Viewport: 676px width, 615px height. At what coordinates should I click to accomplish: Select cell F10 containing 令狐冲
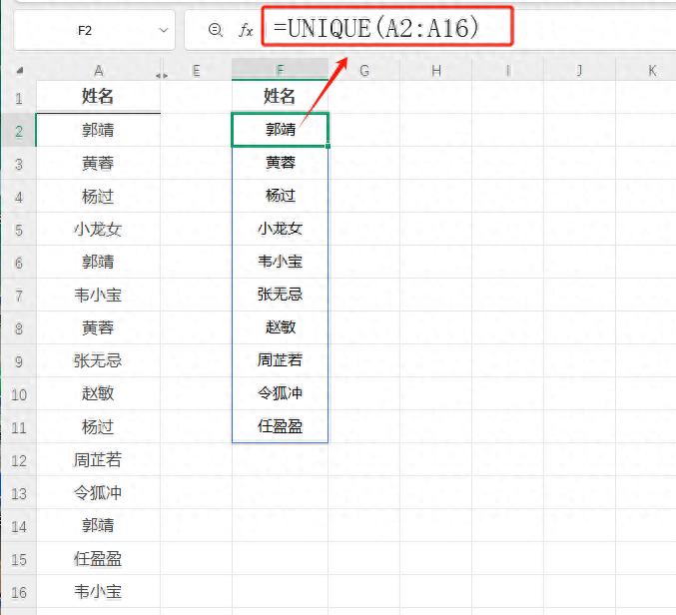[x=280, y=393]
